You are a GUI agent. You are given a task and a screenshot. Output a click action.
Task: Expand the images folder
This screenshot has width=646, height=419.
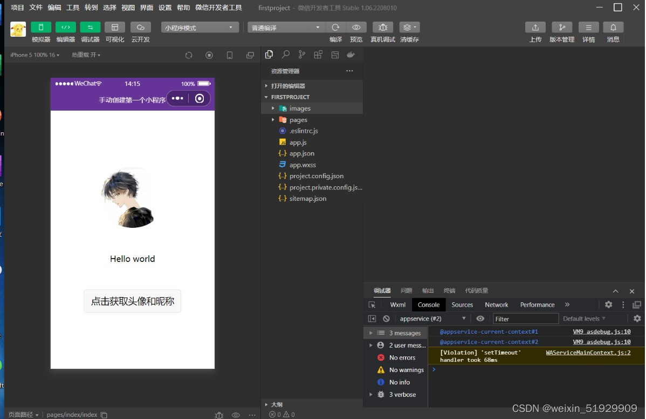(x=312, y=109)
